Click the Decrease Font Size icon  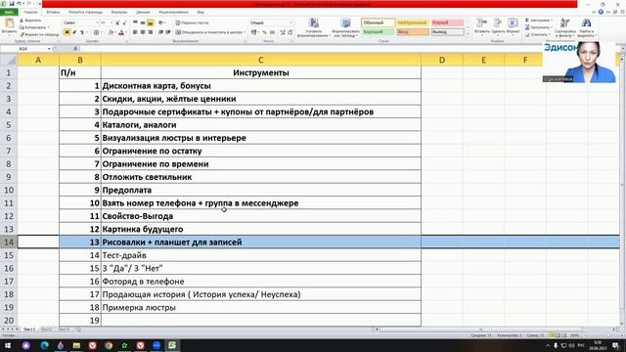point(124,22)
